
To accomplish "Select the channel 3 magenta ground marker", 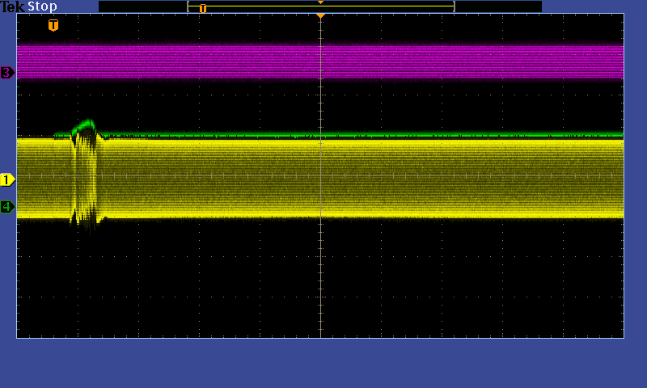I will pos(7,73).
